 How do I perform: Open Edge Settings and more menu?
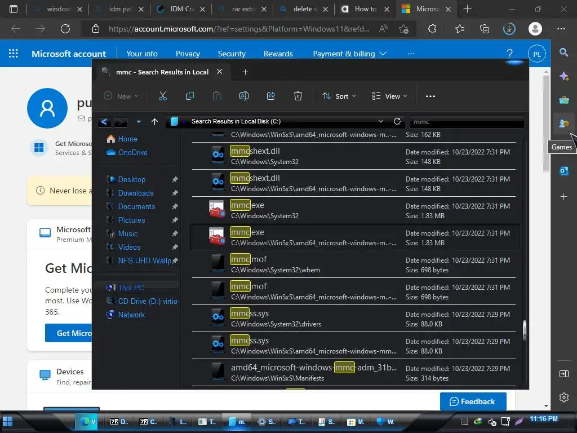coord(561,29)
